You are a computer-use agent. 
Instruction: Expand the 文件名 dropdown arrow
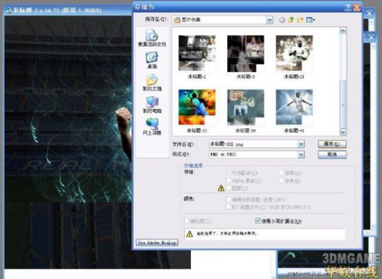(301, 144)
